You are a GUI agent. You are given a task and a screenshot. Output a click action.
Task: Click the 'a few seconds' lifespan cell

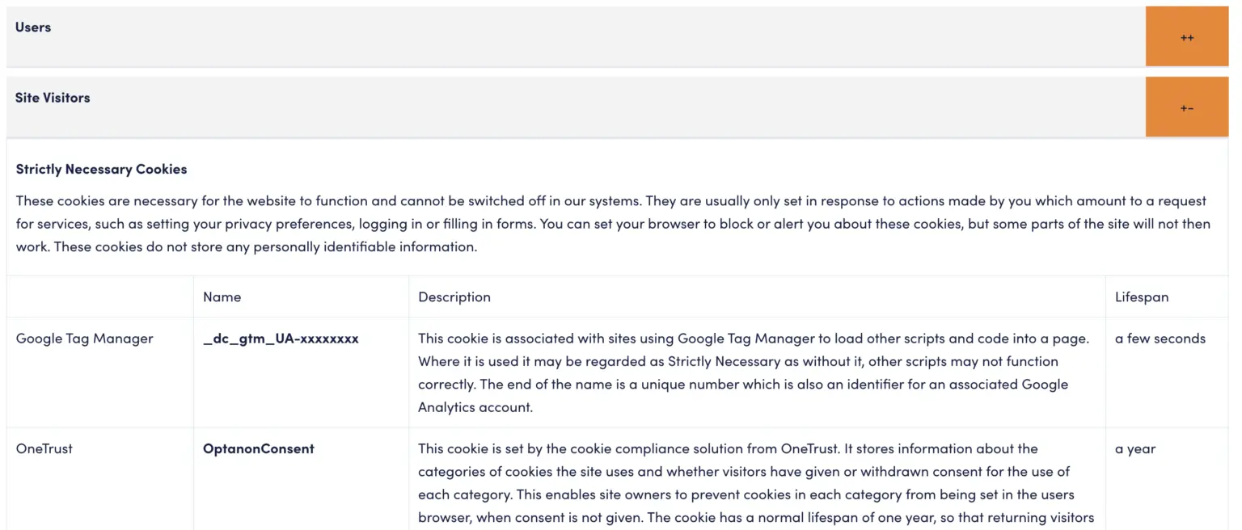point(1160,339)
